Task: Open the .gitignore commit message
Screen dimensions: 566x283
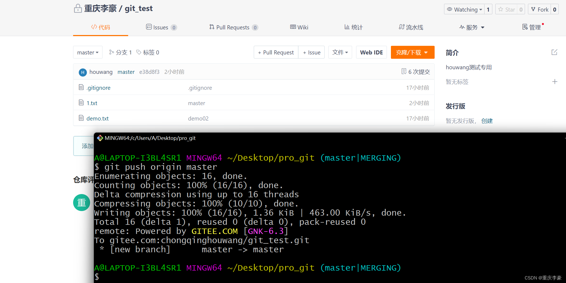Action: coord(200,88)
